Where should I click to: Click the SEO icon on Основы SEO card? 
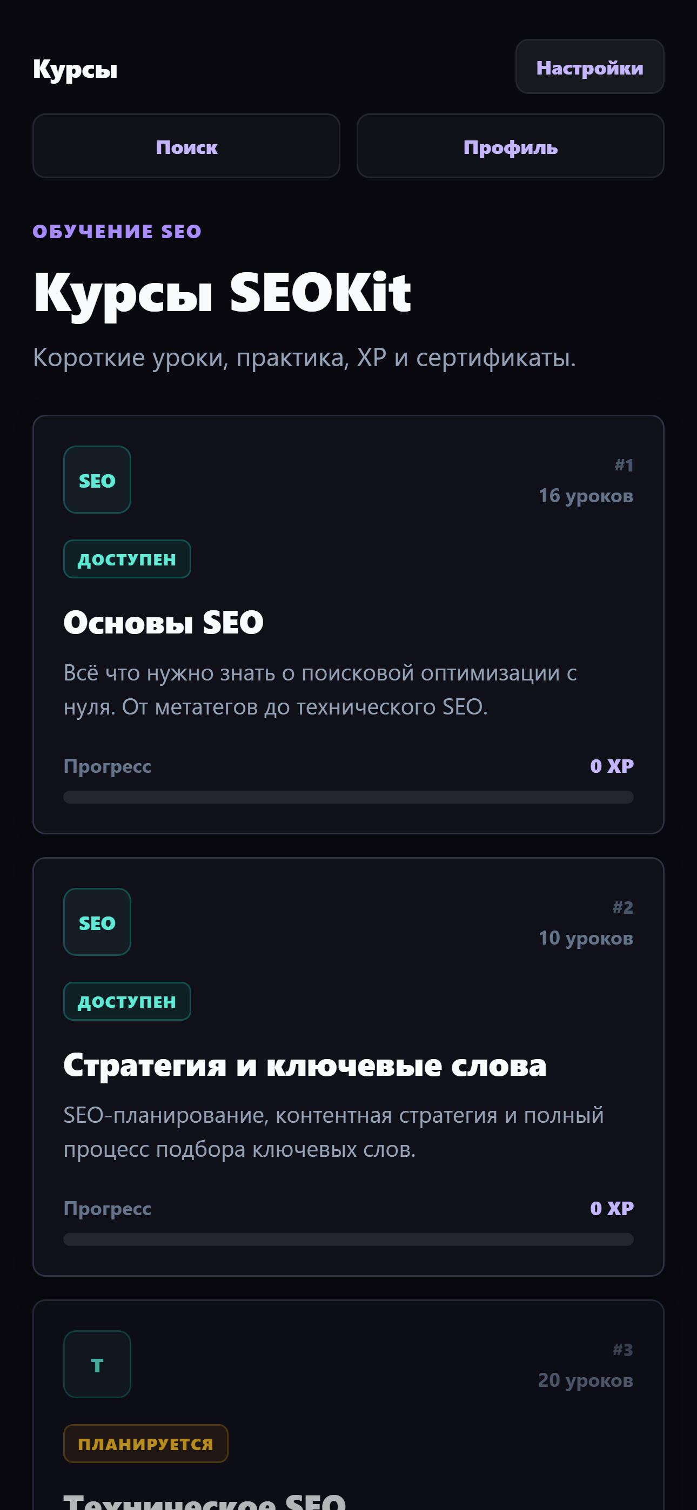tap(97, 480)
